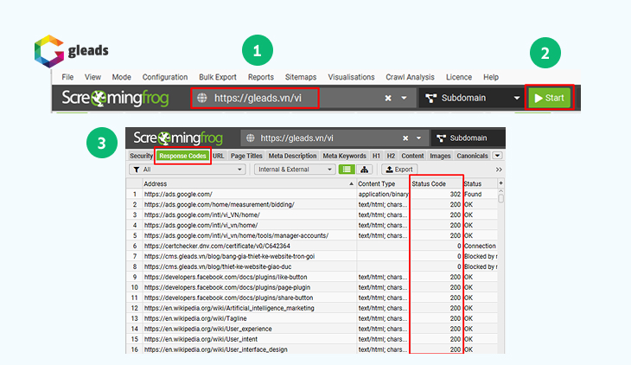Click the URL field above the Response Codes tab
Screen dimensions: 631x365
click(x=335, y=138)
